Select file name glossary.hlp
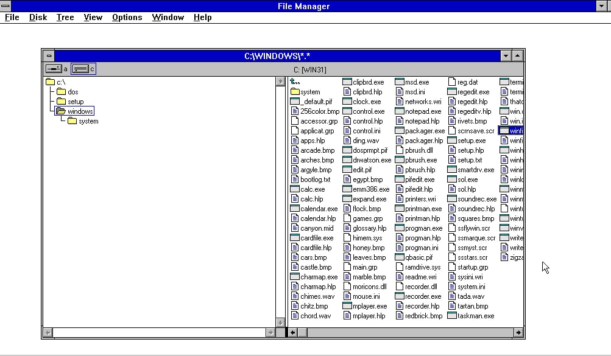Viewport: 611px width, 356px height. coord(369,228)
